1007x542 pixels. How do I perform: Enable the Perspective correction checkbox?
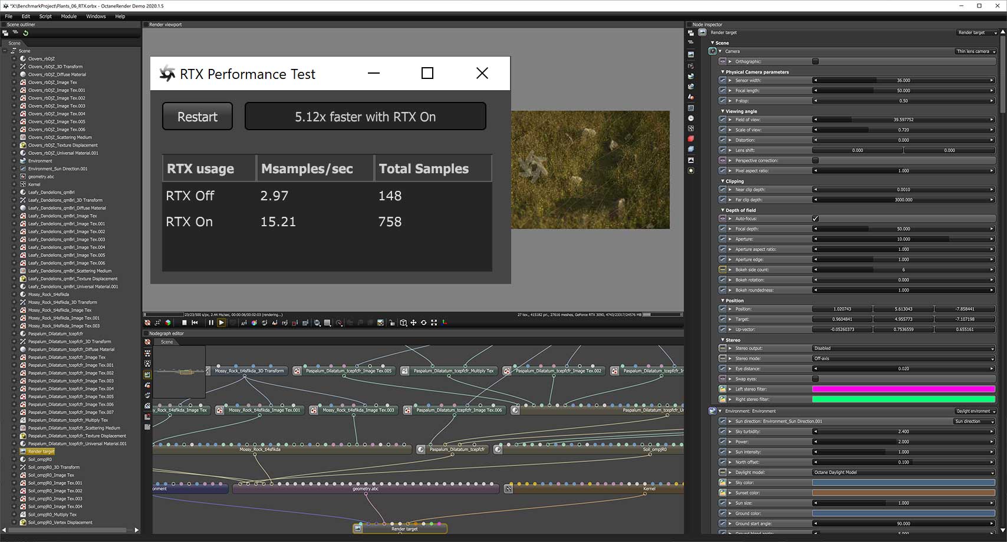tap(815, 160)
